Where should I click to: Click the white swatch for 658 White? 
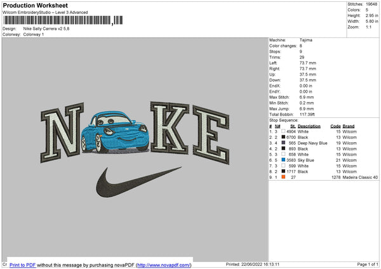coord(283,154)
